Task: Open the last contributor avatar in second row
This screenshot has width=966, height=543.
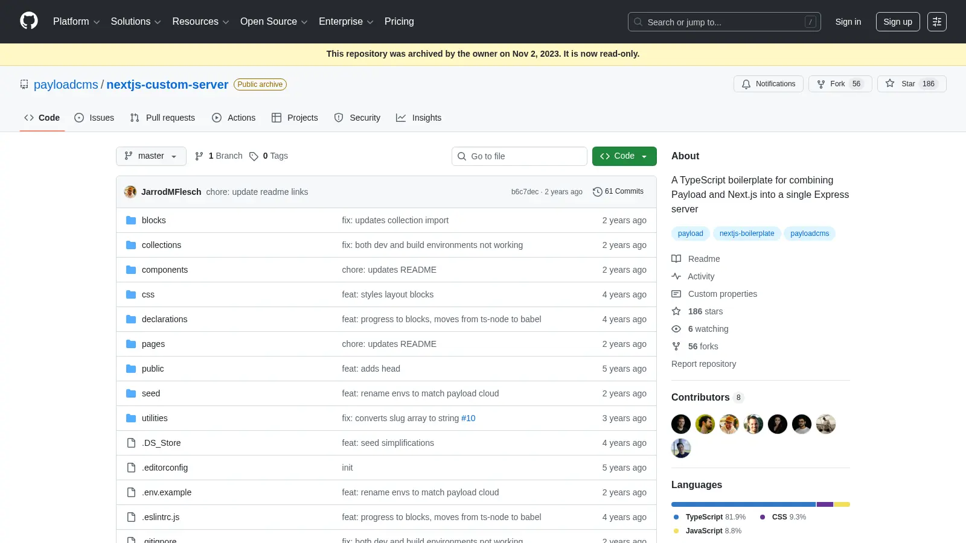Action: [x=681, y=448]
